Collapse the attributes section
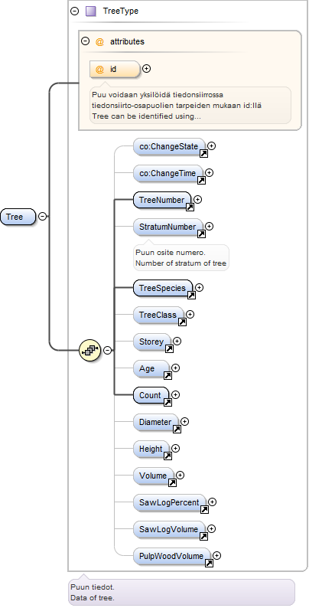 (x=85, y=41)
